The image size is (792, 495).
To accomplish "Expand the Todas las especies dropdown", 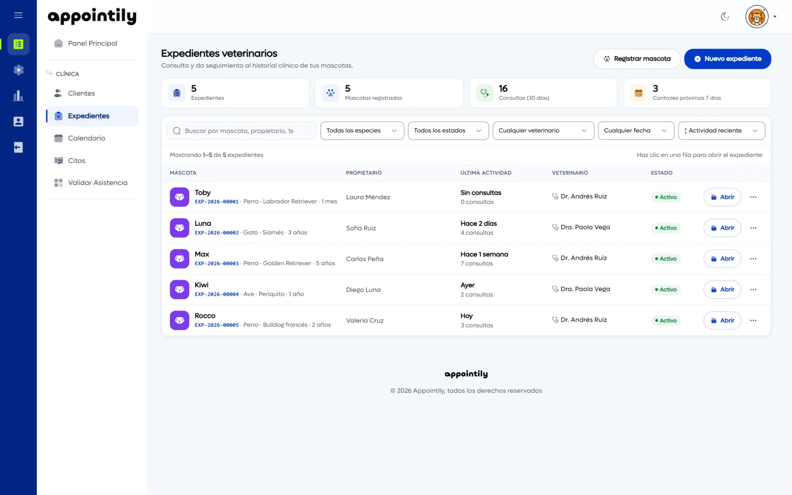I will [x=362, y=131].
